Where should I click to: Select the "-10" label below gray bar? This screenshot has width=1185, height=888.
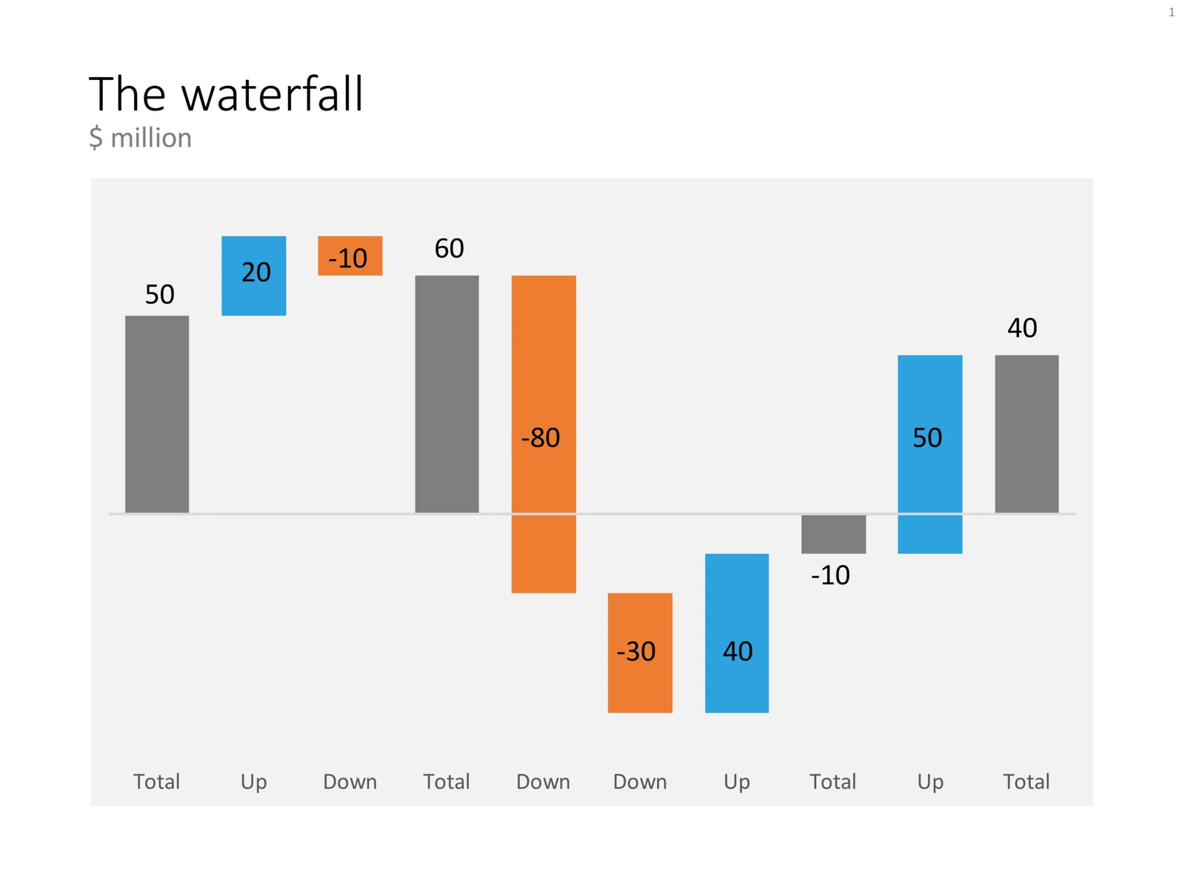tap(830, 575)
